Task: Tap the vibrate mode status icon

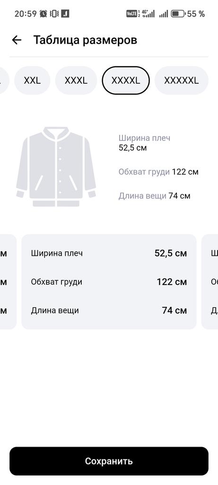Action: point(54,14)
